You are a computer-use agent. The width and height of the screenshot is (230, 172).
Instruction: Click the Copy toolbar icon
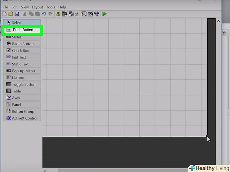click(31, 14)
